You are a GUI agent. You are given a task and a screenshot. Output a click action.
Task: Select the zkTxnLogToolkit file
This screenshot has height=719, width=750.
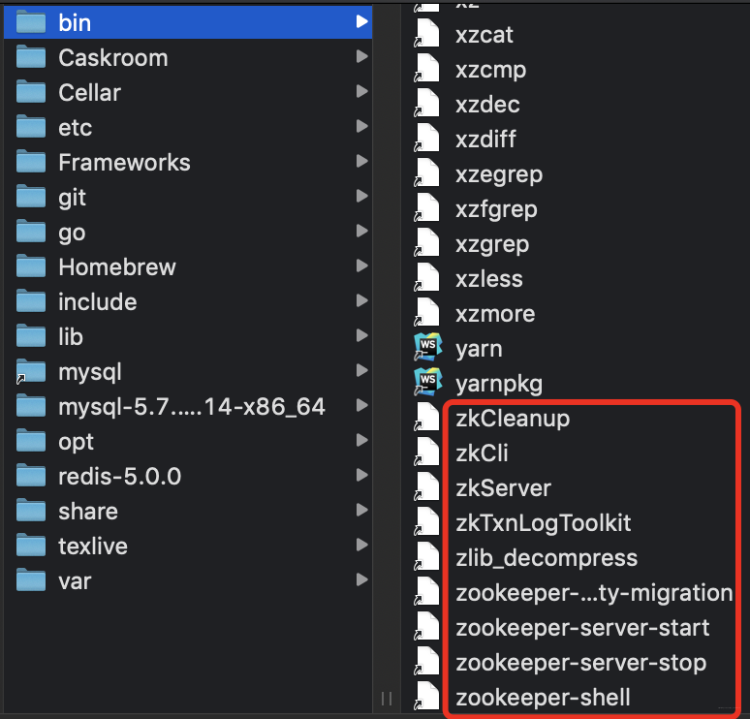(543, 523)
